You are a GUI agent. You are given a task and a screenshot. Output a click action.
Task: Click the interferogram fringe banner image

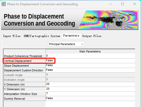[x=108, y=20]
